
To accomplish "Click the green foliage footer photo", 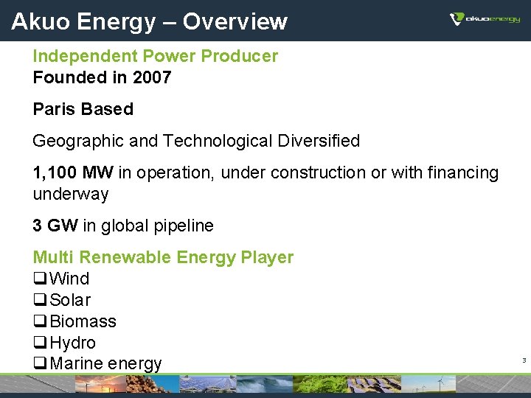I will point(320,384).
